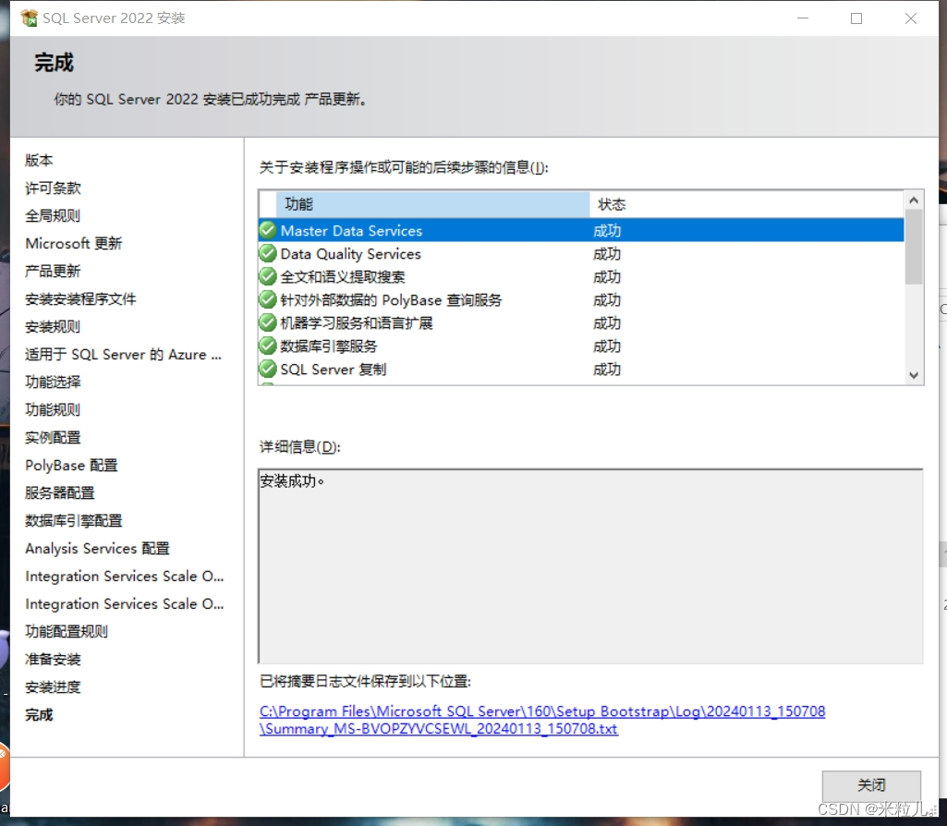Click 成功 status of SQL Server 复制

(x=607, y=369)
